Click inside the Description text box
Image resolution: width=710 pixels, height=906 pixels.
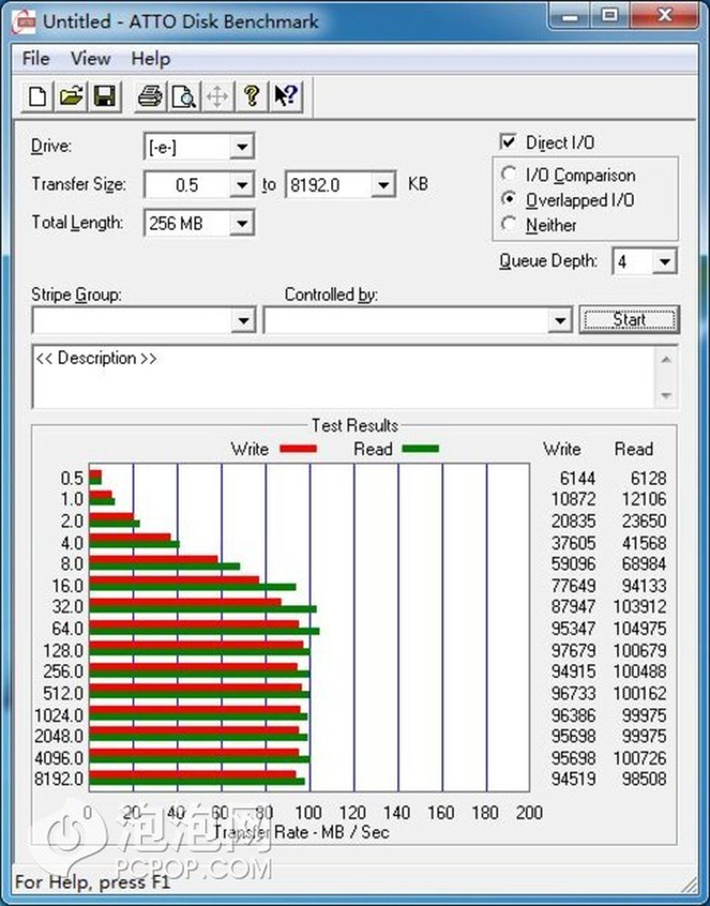point(344,376)
